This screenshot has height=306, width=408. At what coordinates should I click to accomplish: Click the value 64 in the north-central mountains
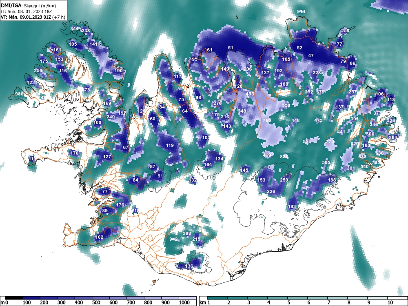(x=185, y=111)
